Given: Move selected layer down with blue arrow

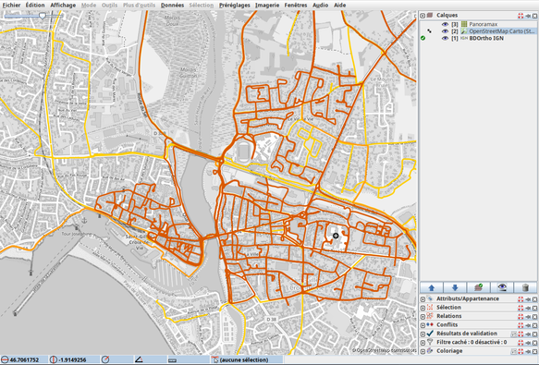Looking at the screenshot, I should point(455,287).
